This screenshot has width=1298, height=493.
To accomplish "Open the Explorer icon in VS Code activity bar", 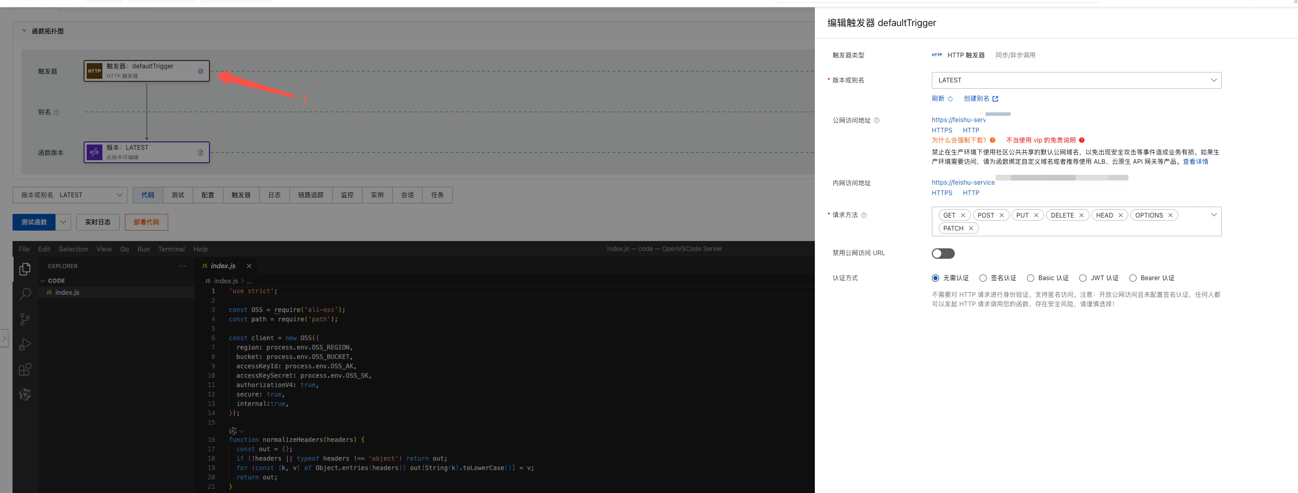I will pos(25,269).
